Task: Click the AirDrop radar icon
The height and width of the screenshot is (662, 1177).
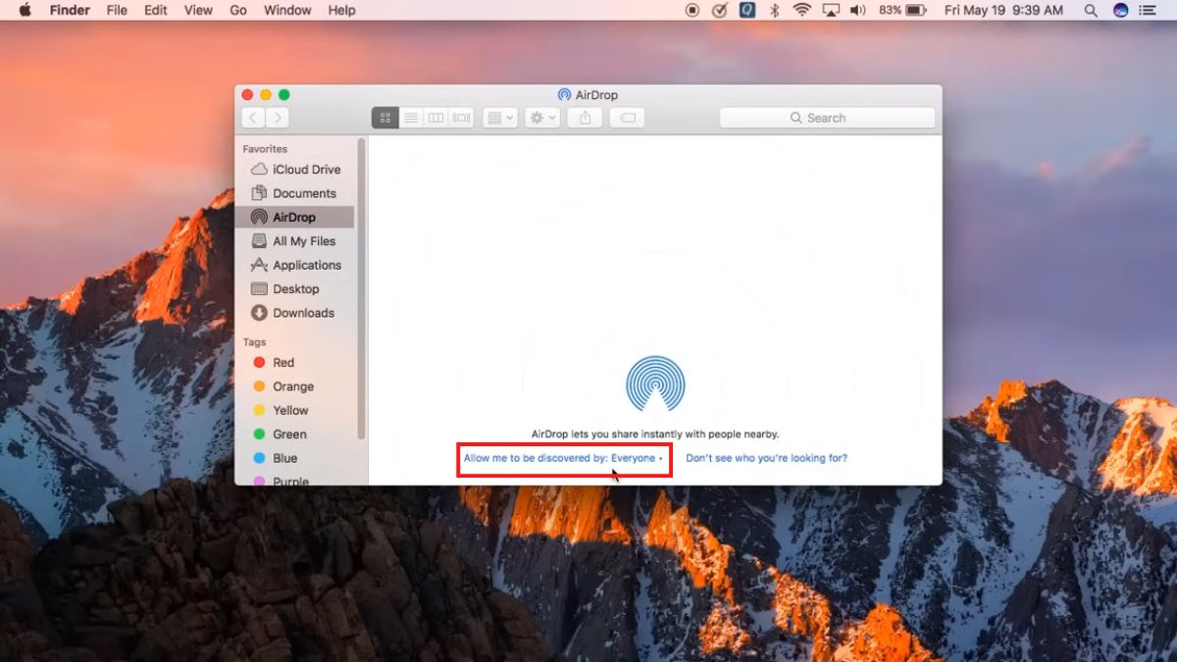Action: 655,383
